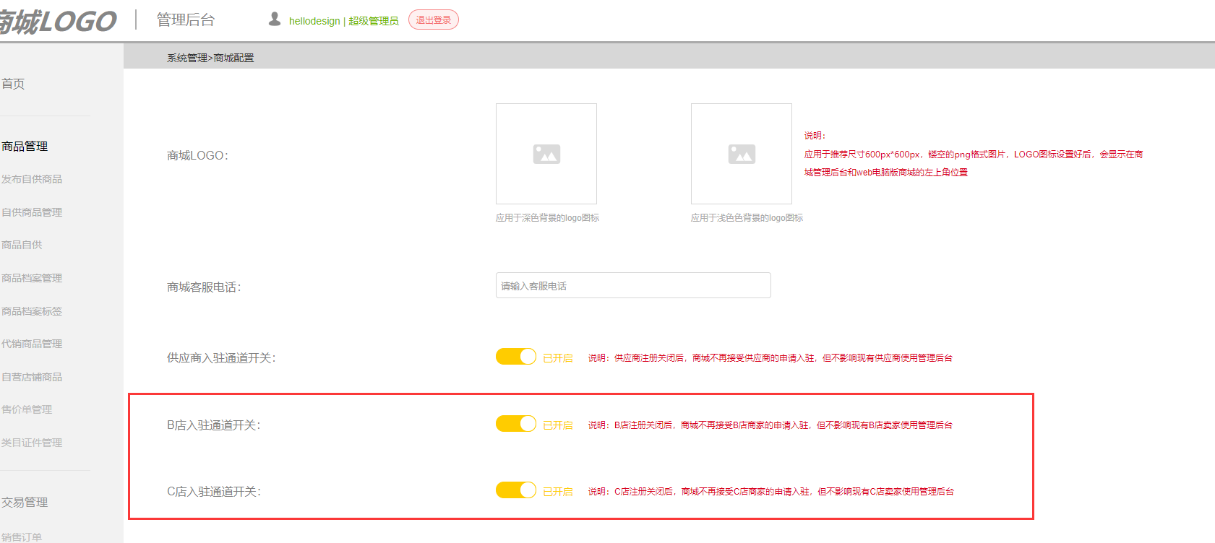The height and width of the screenshot is (543, 1215).
Task: Click the user avatar icon beside hellodesign
Action: 275,19
